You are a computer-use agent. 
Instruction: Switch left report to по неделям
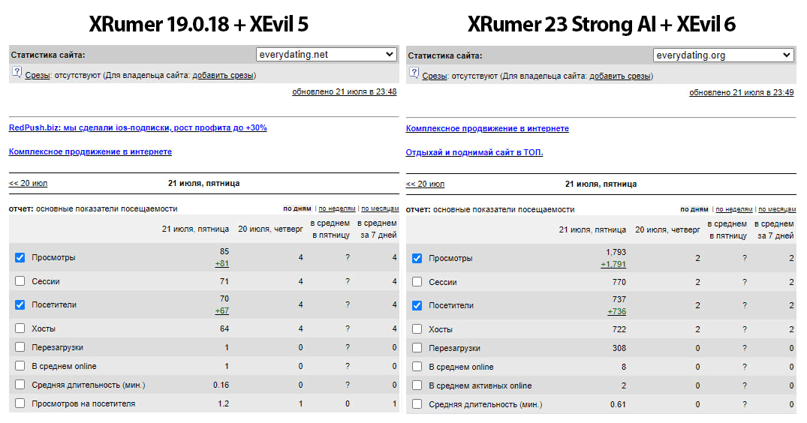336,208
